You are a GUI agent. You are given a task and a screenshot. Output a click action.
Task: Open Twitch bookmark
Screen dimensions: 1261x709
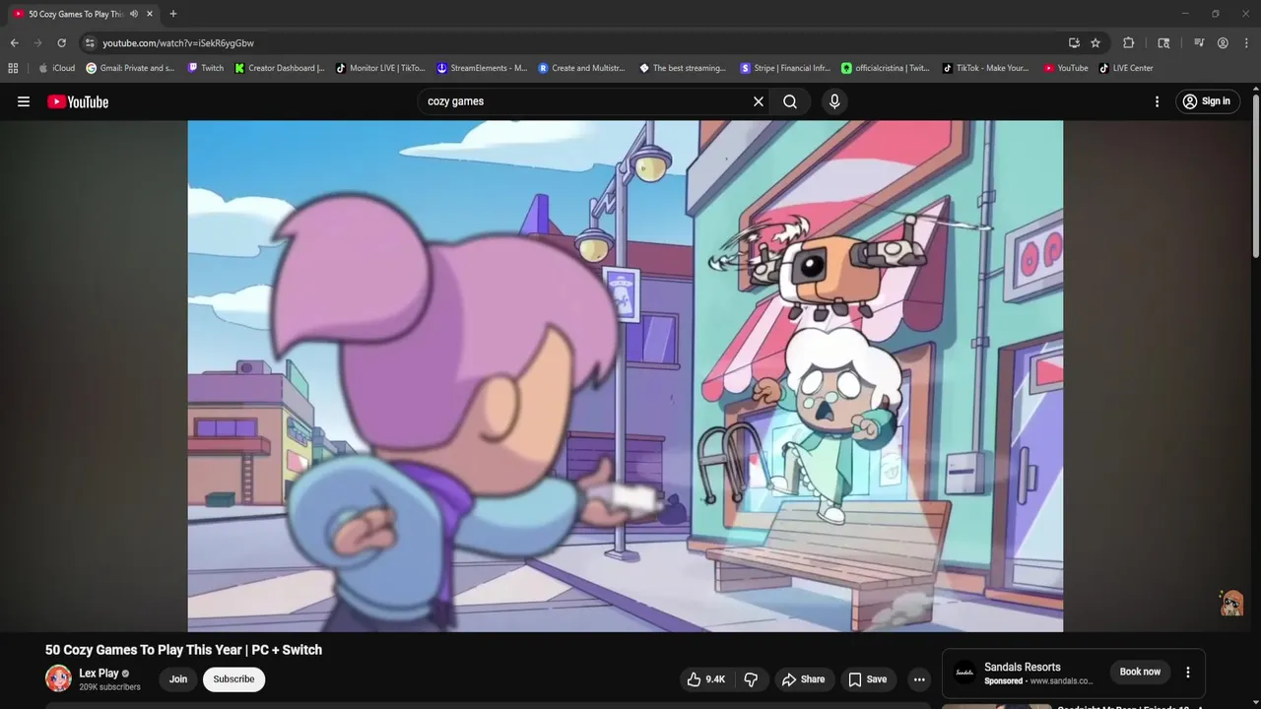pyautogui.click(x=206, y=68)
